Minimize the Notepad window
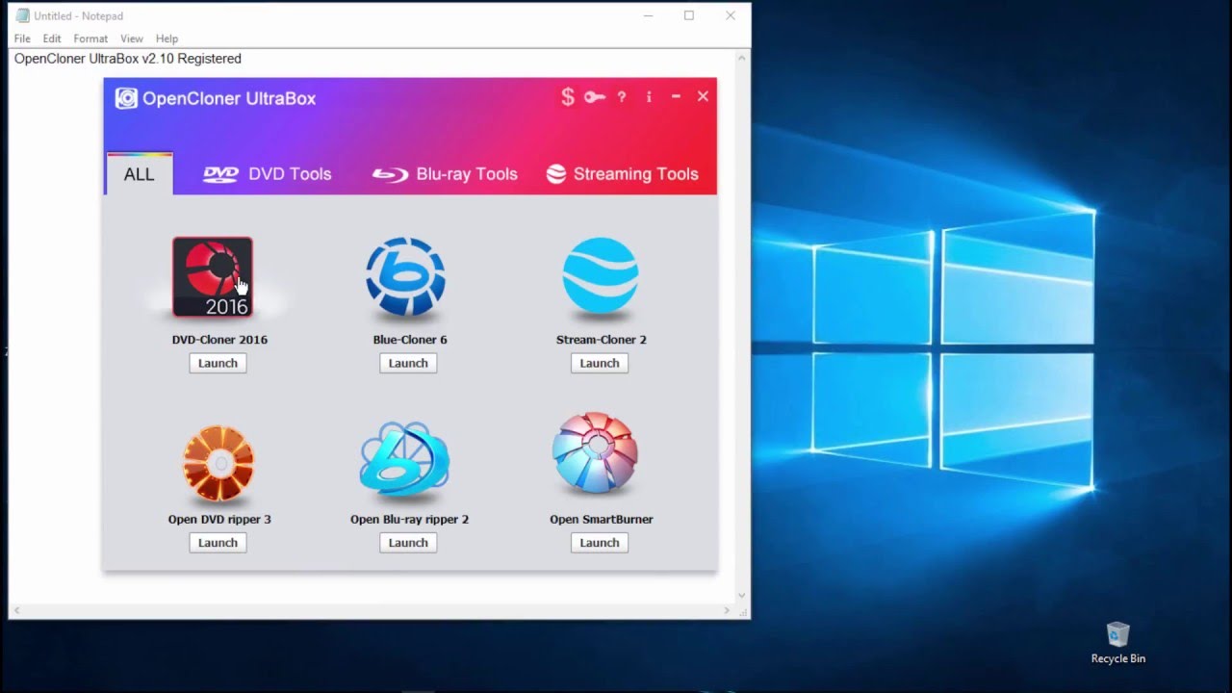Image resolution: width=1232 pixels, height=693 pixels. (647, 15)
